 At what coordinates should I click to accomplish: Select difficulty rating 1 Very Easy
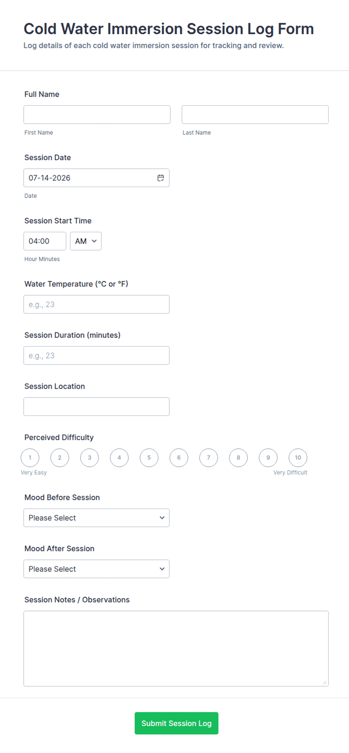point(30,457)
